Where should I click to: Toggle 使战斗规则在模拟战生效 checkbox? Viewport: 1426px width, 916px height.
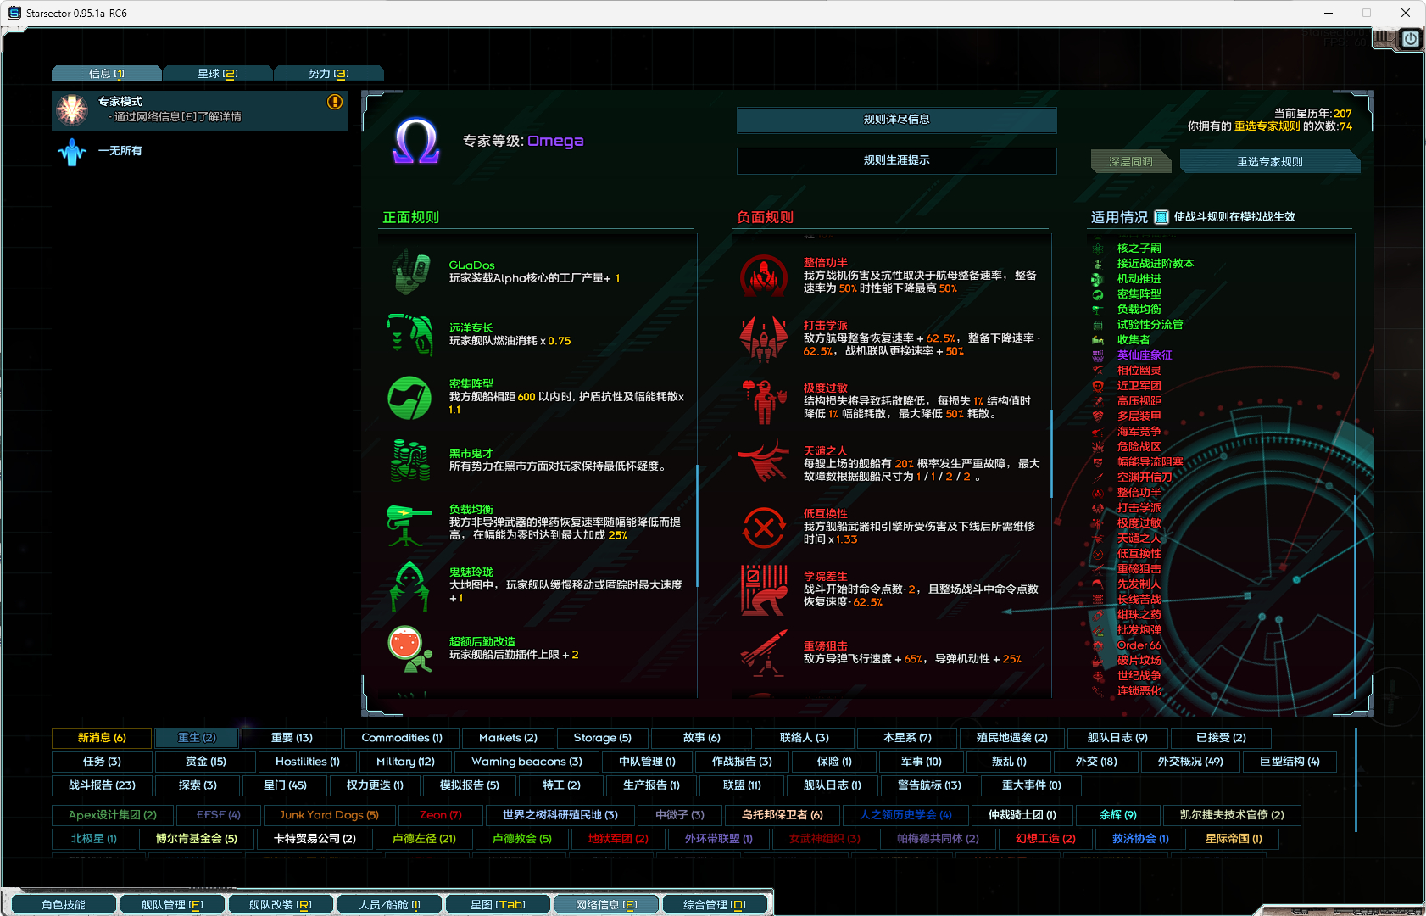coord(1161,217)
